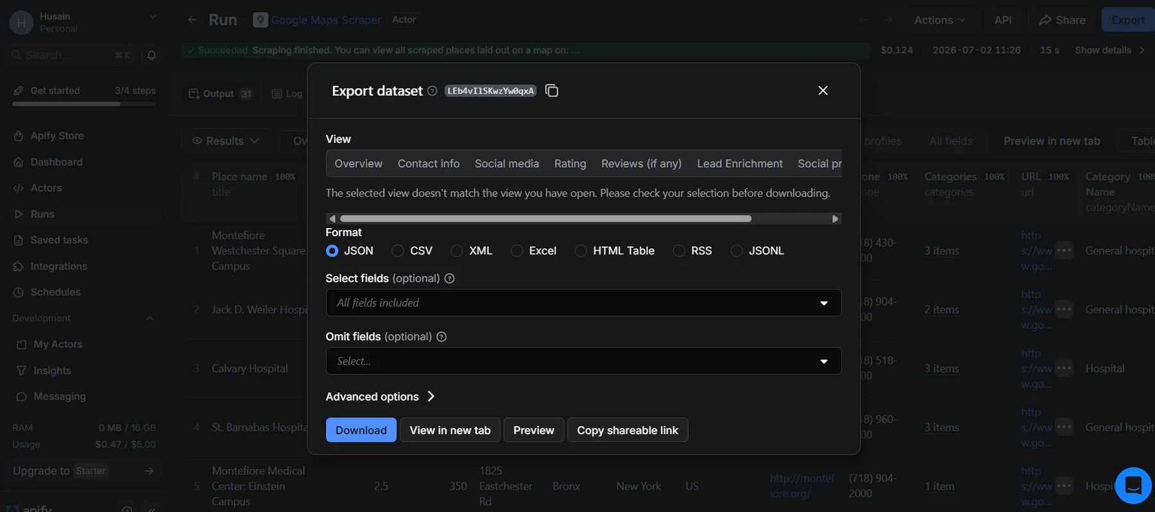
Task: Click Upgrade to Starter button
Action: pyautogui.click(x=84, y=471)
